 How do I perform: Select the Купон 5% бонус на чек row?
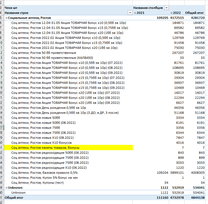[47, 178]
